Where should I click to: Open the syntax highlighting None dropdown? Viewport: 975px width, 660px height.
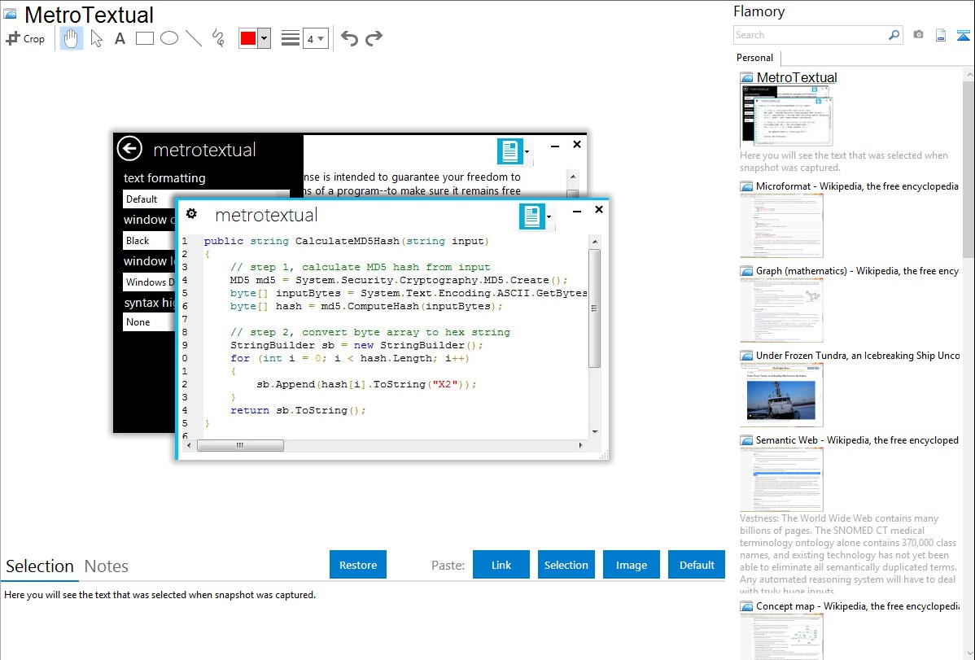(x=149, y=322)
